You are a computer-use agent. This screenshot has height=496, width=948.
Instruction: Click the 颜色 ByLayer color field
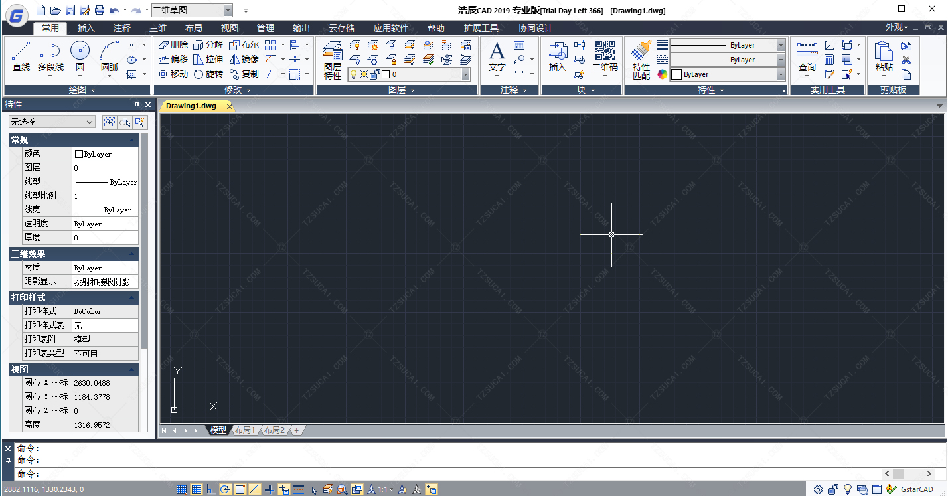click(x=106, y=153)
